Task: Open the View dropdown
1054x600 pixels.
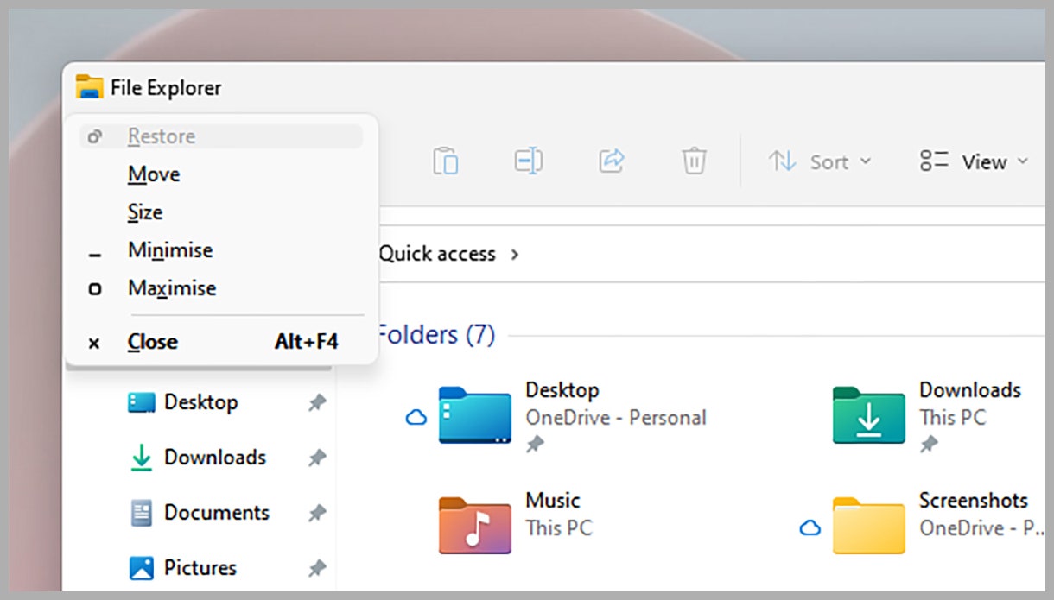Action: [x=975, y=162]
